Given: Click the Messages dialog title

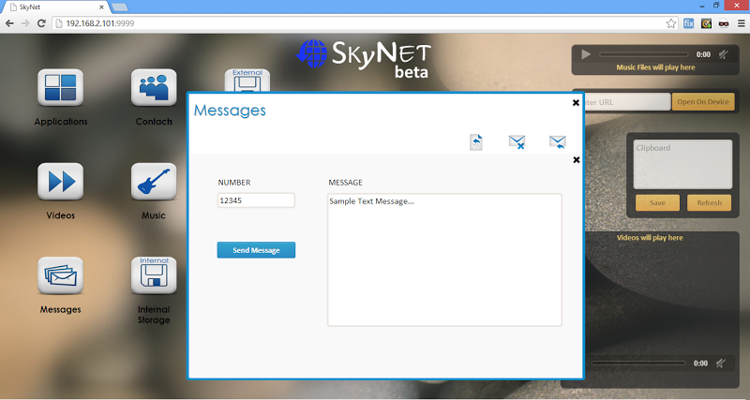Looking at the screenshot, I should 230,111.
